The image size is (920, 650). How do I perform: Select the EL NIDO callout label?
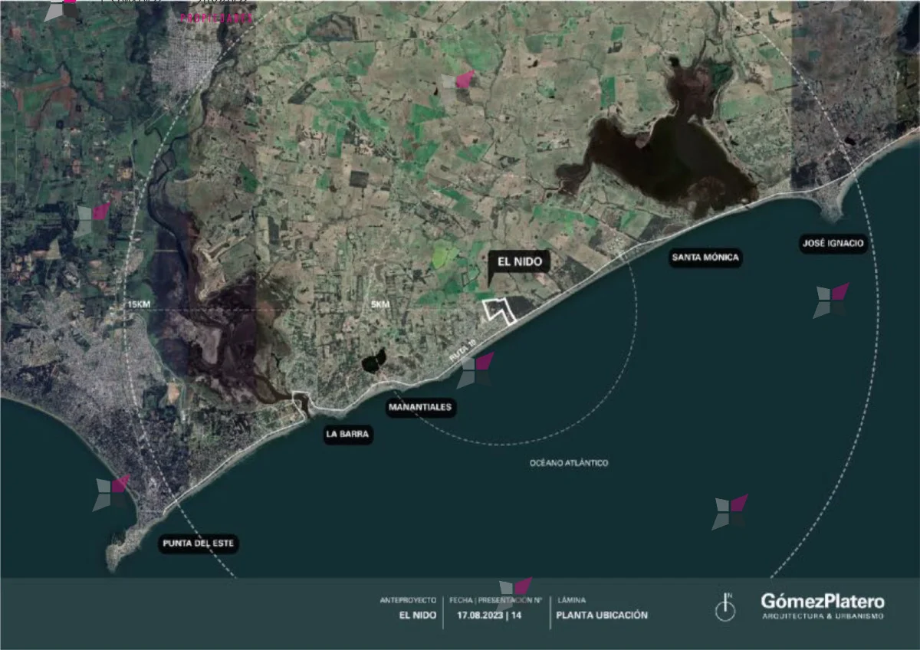coord(519,262)
